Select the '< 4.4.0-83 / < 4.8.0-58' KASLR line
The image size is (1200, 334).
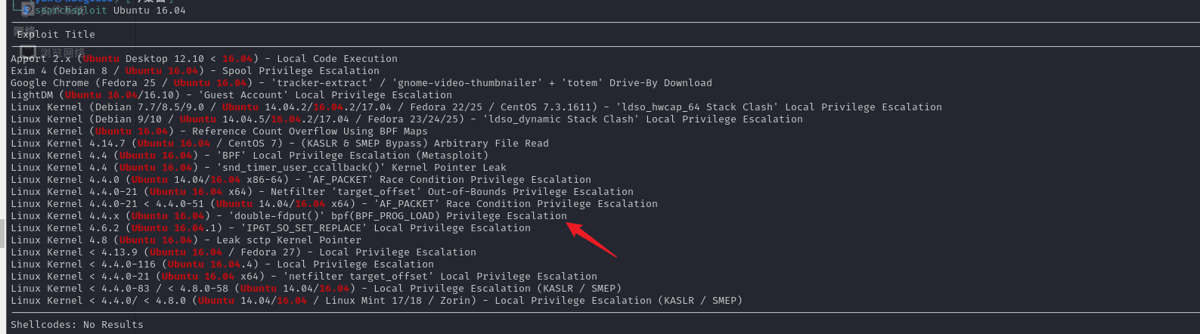(x=316, y=289)
